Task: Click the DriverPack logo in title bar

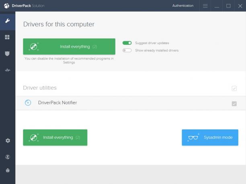Action: pyautogui.click(x=6, y=6)
